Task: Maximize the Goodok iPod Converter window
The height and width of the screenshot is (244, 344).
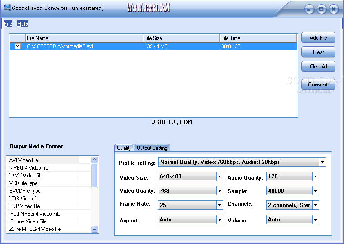Action: pos(322,9)
